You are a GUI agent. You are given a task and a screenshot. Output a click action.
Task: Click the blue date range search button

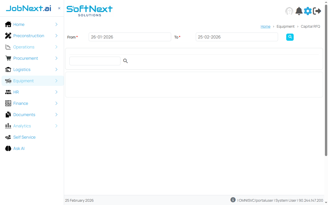290,37
